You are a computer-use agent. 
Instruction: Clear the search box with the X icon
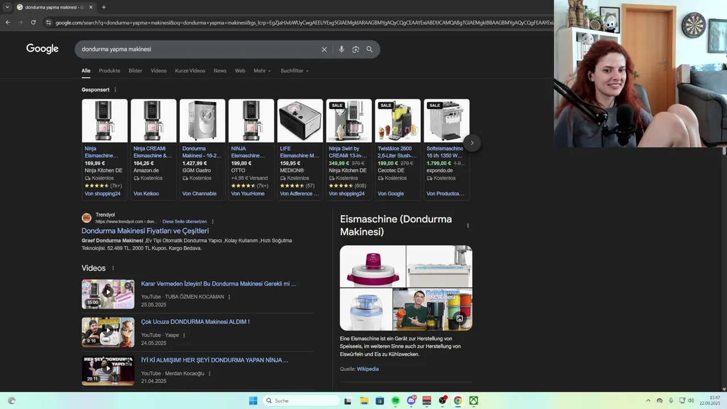[324, 49]
